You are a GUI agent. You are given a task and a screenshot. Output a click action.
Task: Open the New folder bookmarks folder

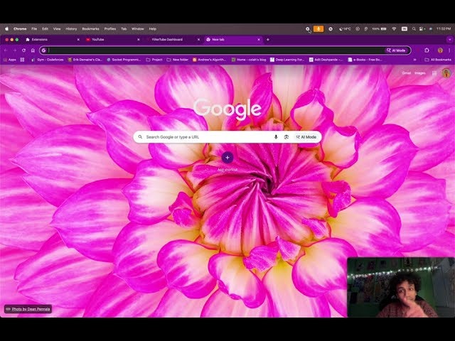click(178, 60)
